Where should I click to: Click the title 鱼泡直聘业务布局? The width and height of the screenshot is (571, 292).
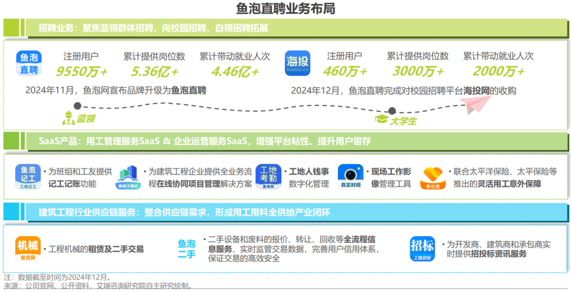[285, 8]
